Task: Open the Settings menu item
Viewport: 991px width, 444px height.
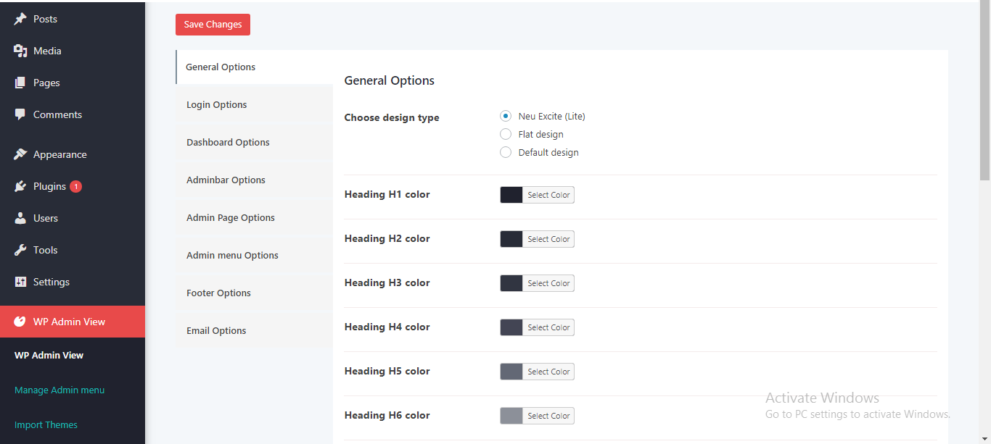Action: [73, 282]
